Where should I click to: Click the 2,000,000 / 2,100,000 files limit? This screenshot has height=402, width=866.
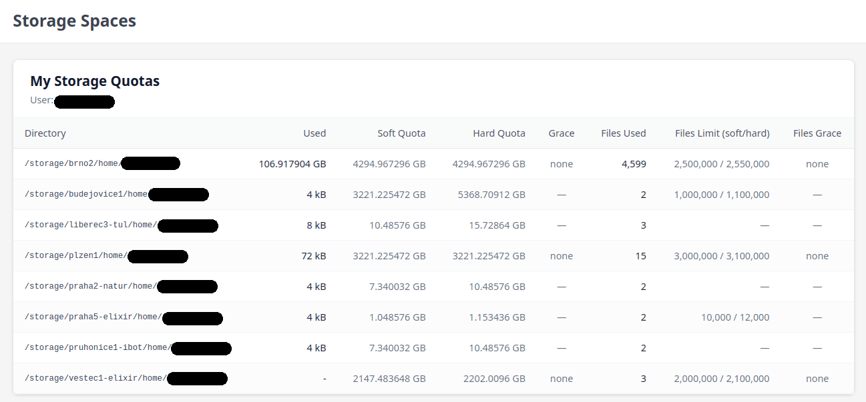pos(722,379)
